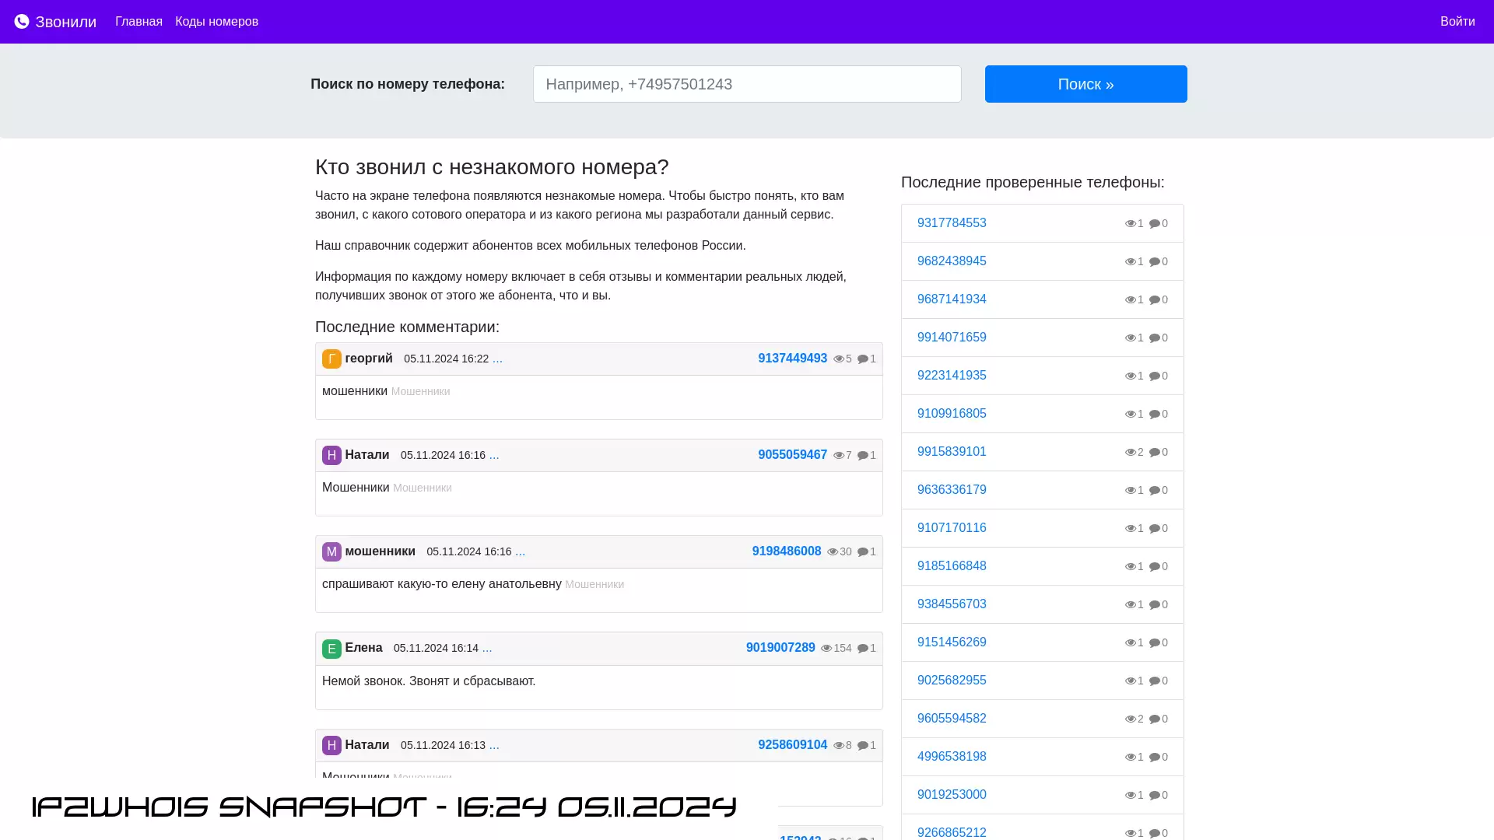Open the Коды номеров menu item
This screenshot has height=840, width=1494.
[216, 22]
